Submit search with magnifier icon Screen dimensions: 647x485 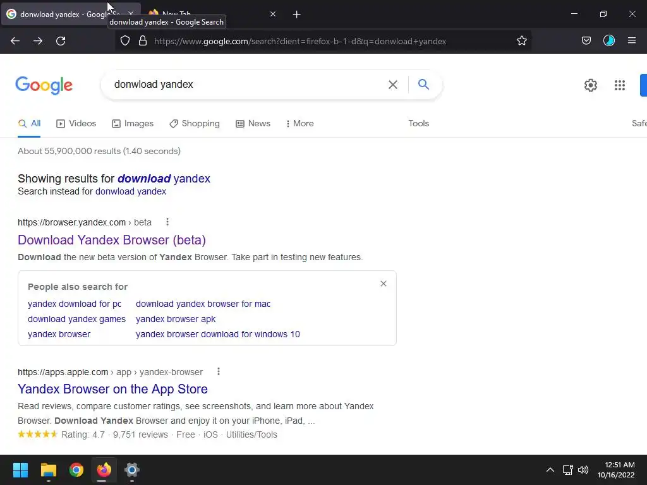click(x=423, y=85)
